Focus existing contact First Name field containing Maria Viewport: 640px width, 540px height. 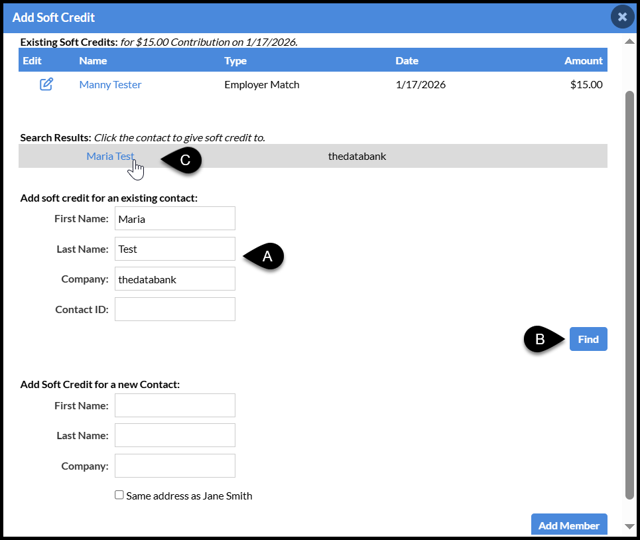click(x=174, y=218)
